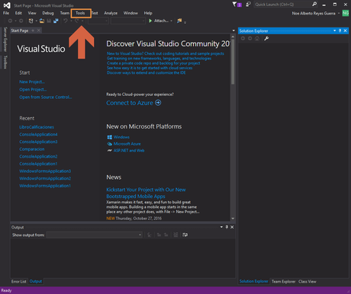Click the Save All toolbar icon

click(x=56, y=21)
